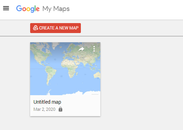Click the letter G of the Google logo
The width and height of the screenshot is (183, 130).
[19, 9]
